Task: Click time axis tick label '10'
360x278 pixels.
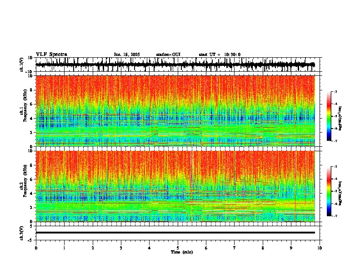Action: (x=320, y=248)
